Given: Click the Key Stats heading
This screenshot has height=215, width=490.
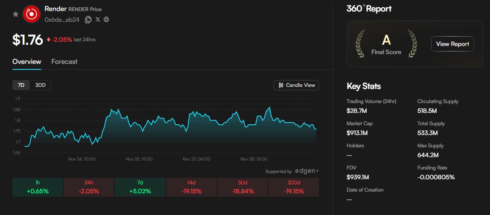Looking at the screenshot, I should pos(364,86).
